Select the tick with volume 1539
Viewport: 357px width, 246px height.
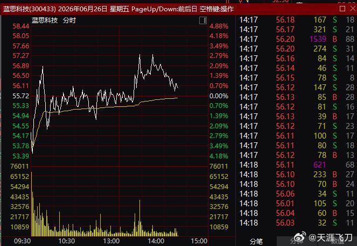pos(297,39)
